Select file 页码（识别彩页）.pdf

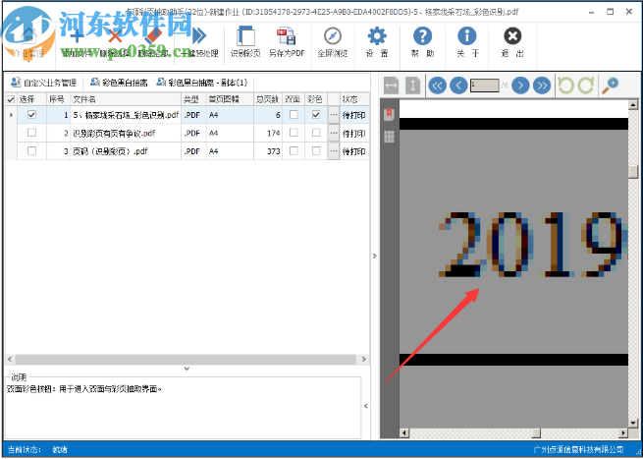110,151
